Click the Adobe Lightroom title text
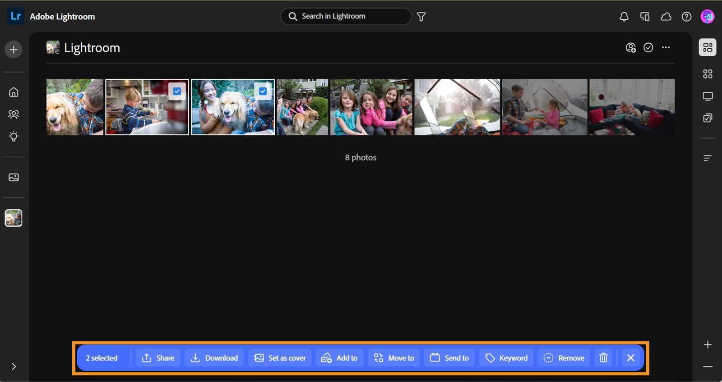 [62, 17]
